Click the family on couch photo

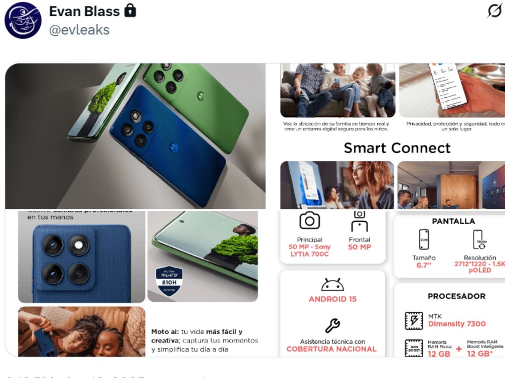(338, 90)
